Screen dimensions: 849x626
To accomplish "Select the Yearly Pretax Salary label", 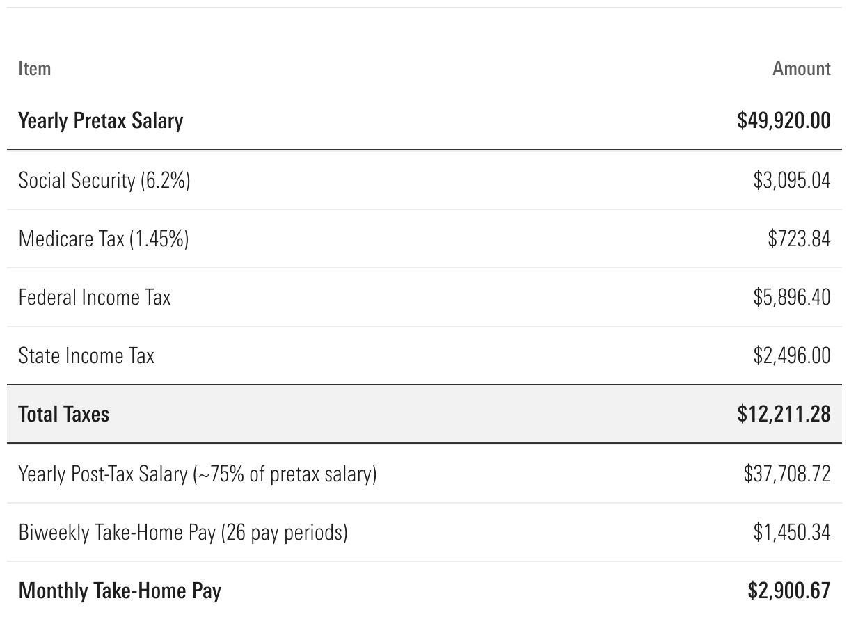I will click(101, 120).
